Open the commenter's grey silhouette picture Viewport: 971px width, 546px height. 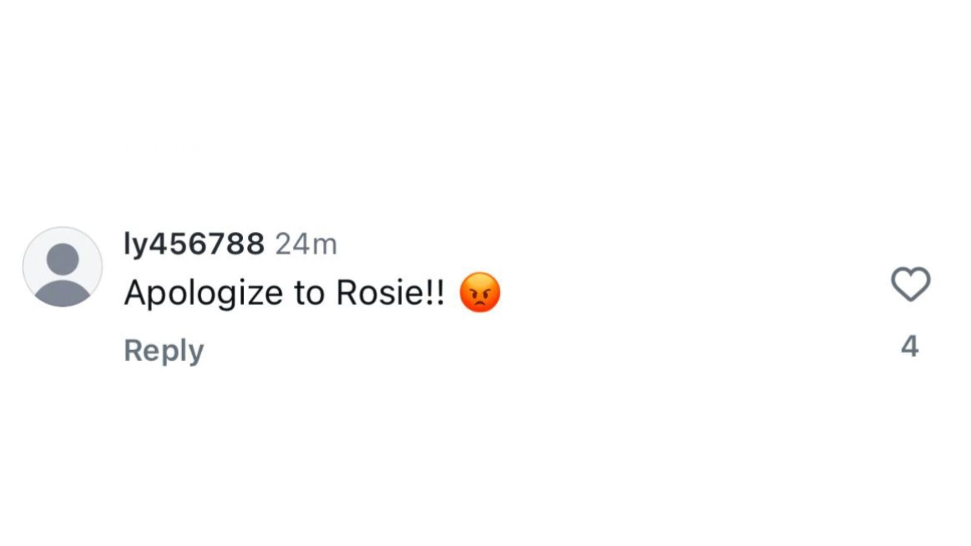tap(62, 267)
